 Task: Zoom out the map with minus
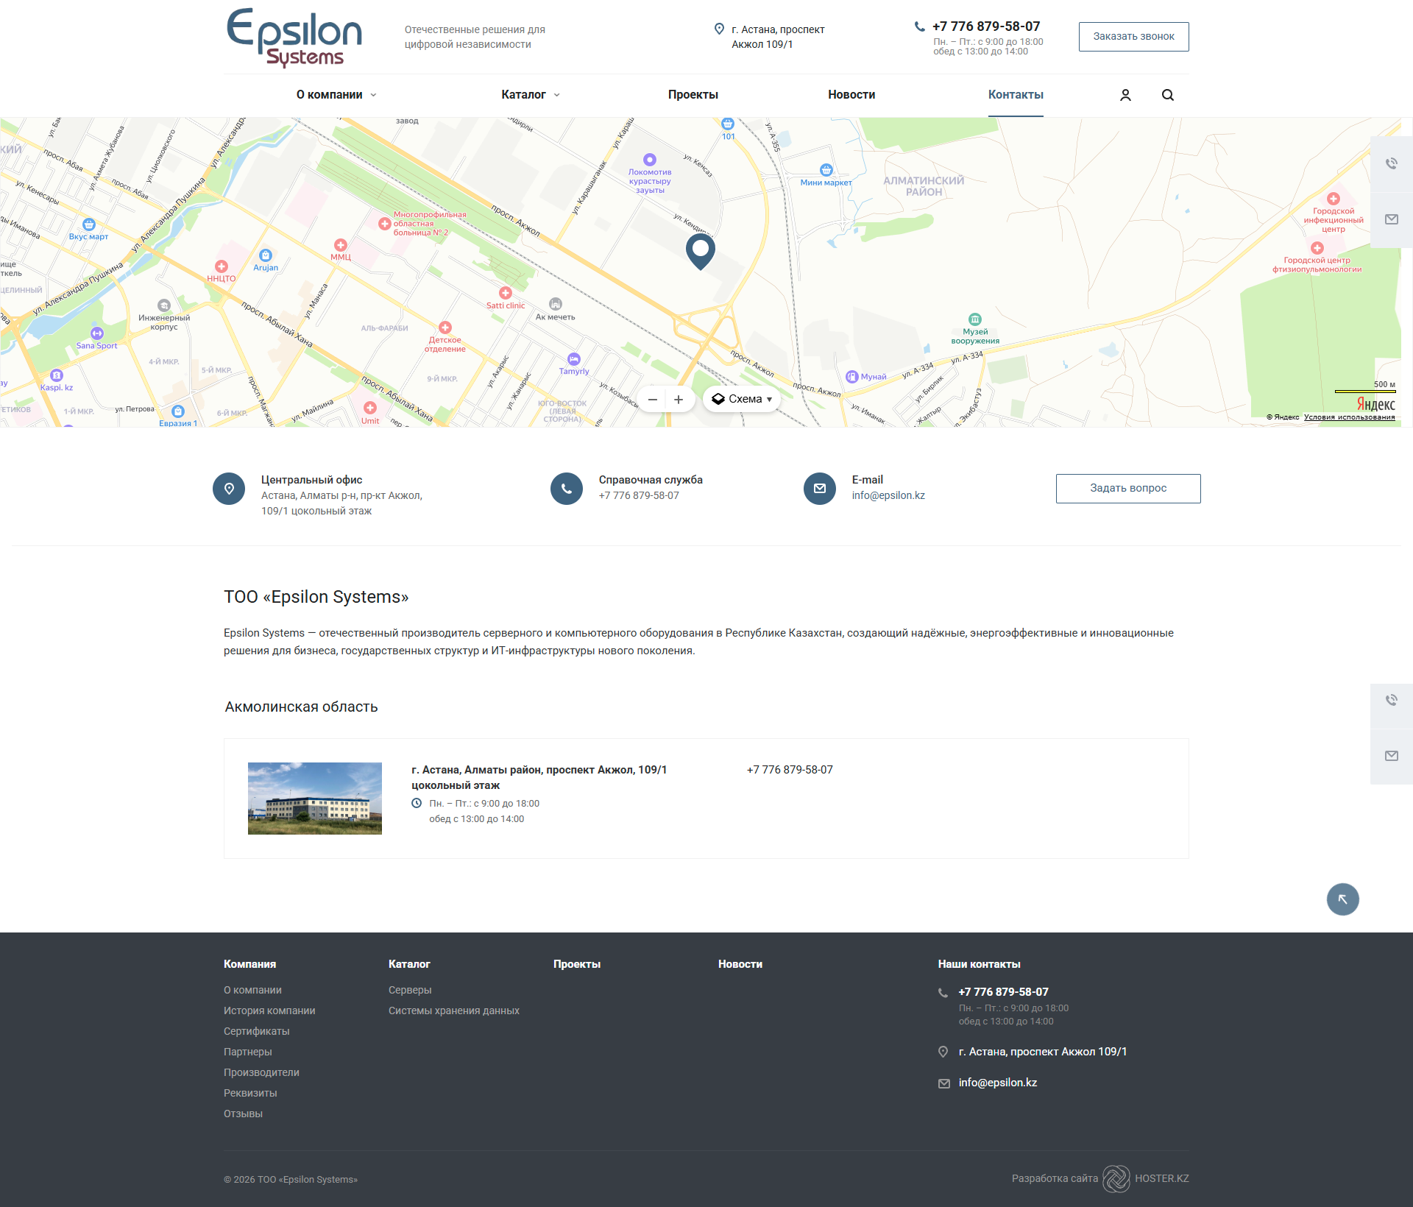coord(652,400)
